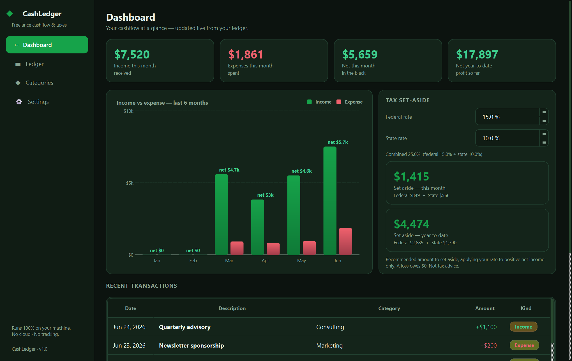Toggle the Income legend swatch
This screenshot has width=572, height=361.
[309, 102]
